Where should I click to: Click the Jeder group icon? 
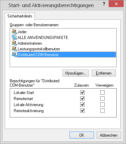coord(14,32)
